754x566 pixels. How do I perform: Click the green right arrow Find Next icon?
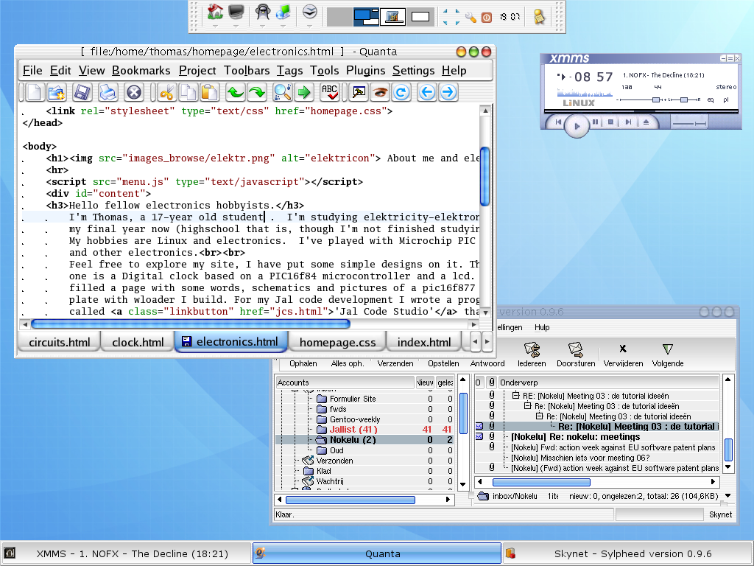(304, 92)
